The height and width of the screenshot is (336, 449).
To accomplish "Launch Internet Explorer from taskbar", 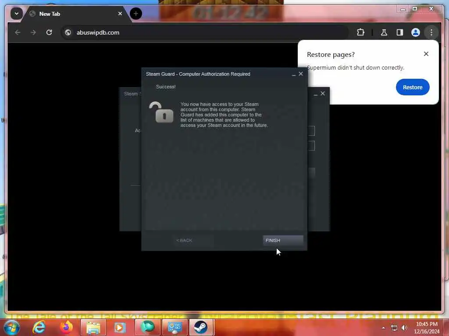I will point(39,327).
